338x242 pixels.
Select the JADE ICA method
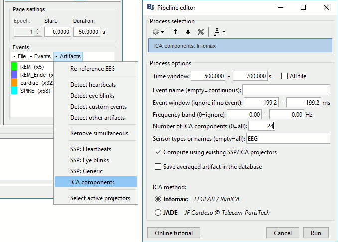tap(158, 212)
